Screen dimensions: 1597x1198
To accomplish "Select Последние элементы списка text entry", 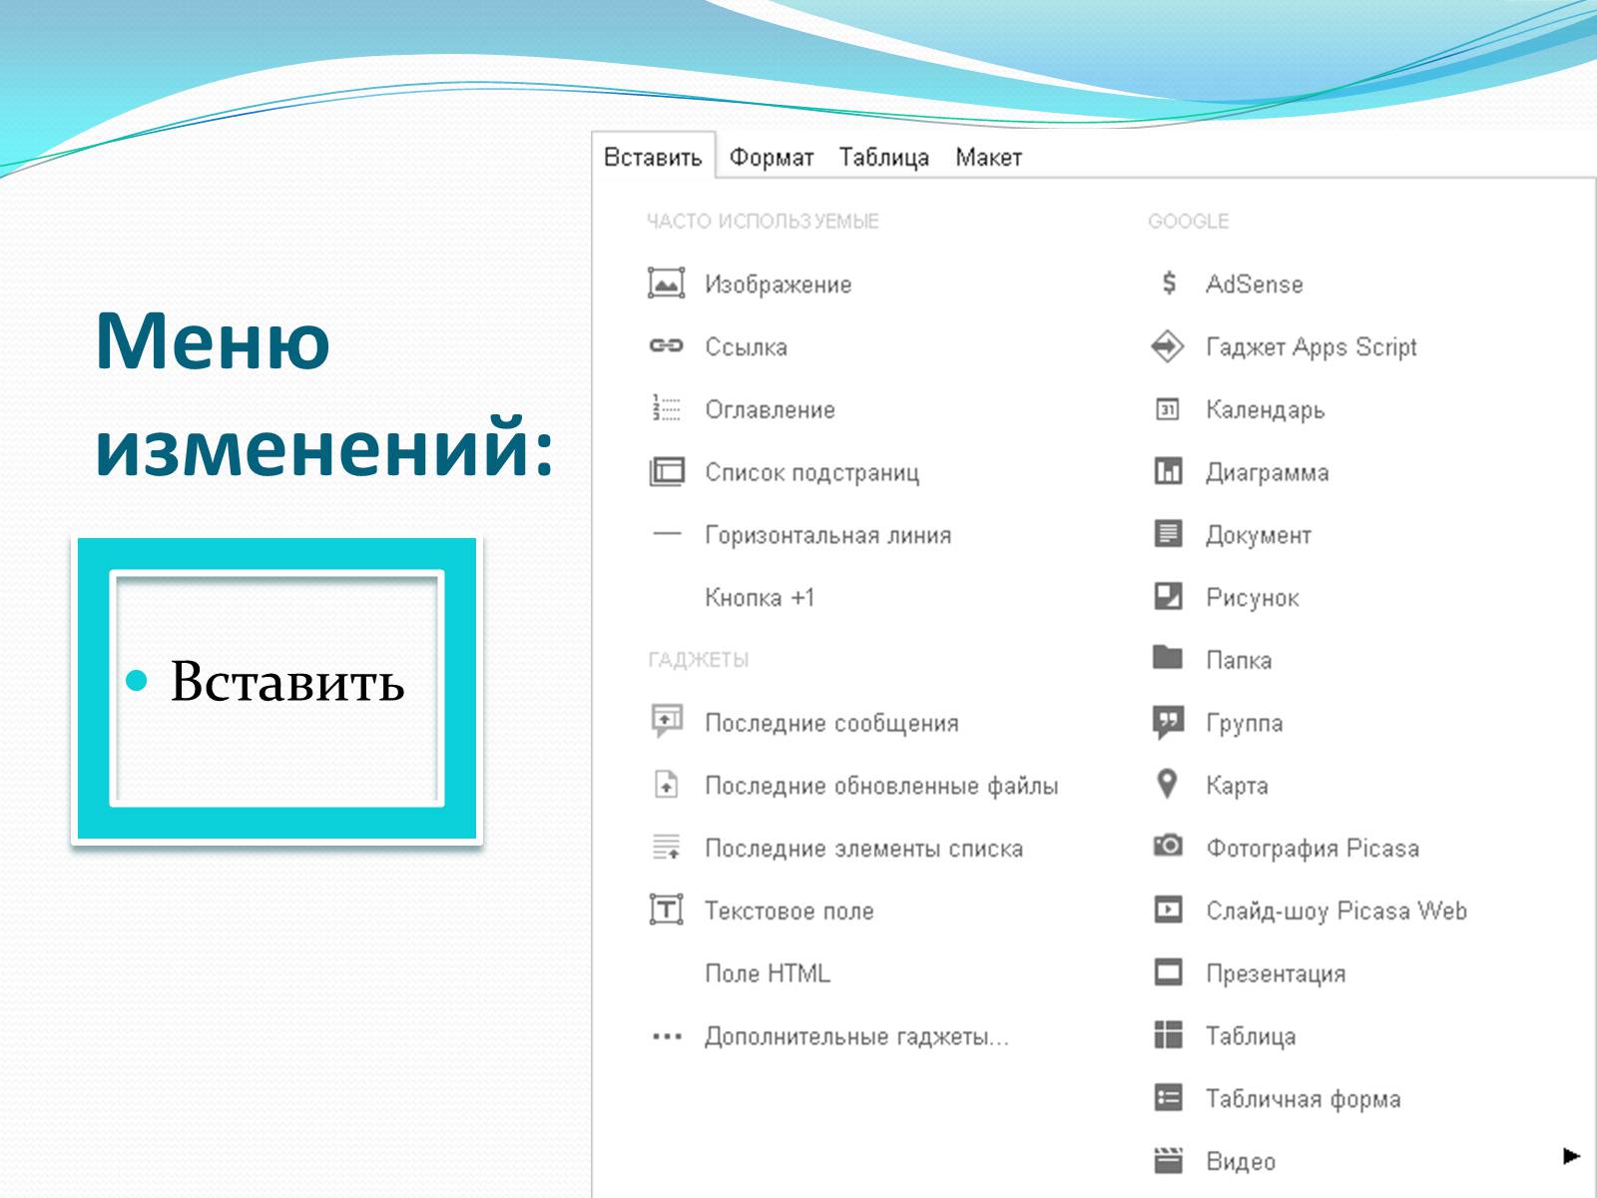I will tap(864, 849).
